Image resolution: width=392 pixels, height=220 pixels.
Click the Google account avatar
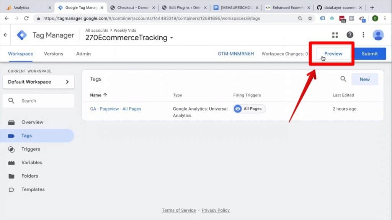[x=378, y=35]
